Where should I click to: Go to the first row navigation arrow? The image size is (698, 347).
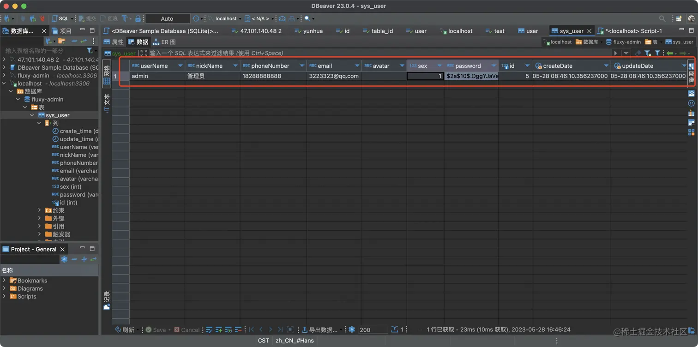[252, 329]
